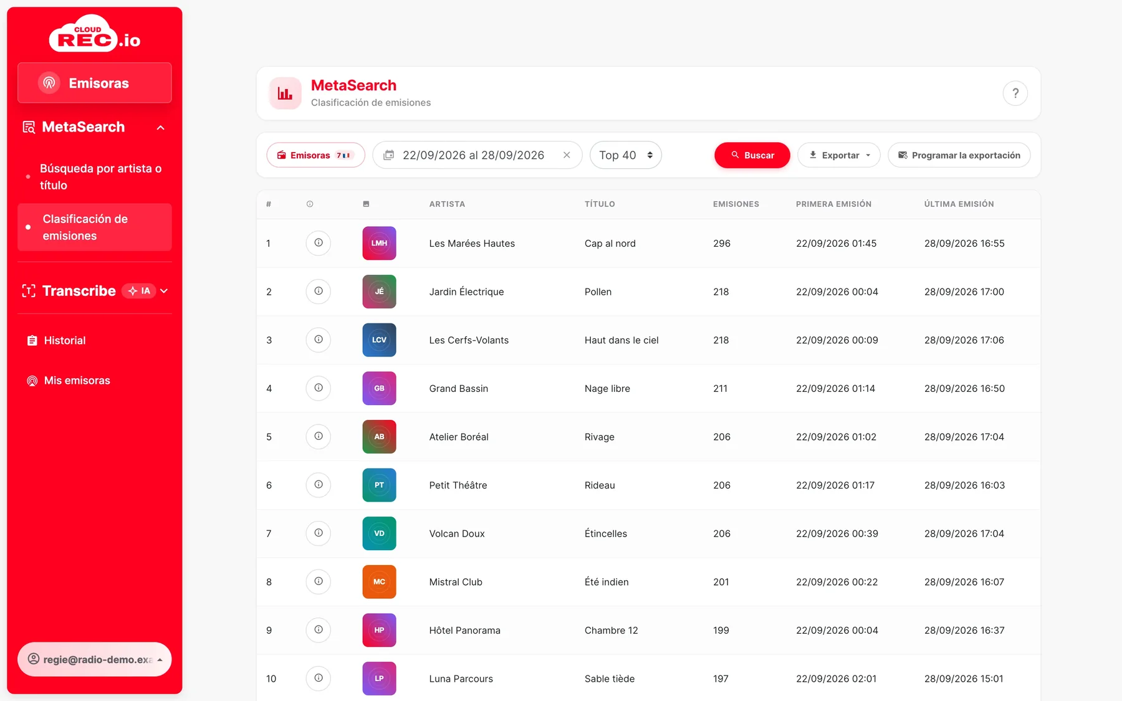Click the LMH cover thumbnail

(379, 243)
